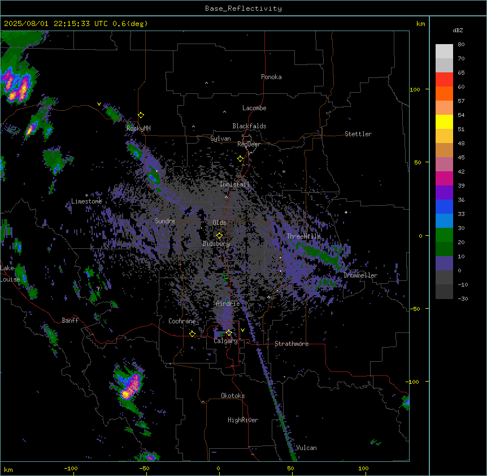Click the Blackfalds city label
The image size is (487, 476).
click(249, 126)
